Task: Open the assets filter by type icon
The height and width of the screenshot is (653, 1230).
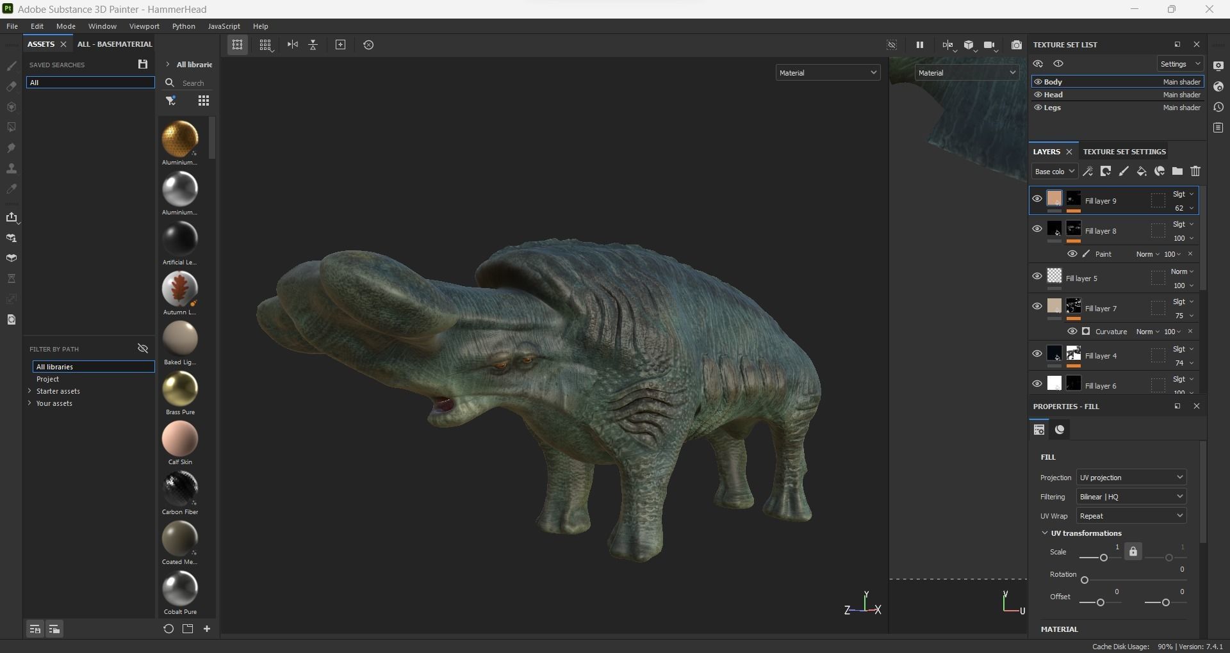Action: coord(171,101)
